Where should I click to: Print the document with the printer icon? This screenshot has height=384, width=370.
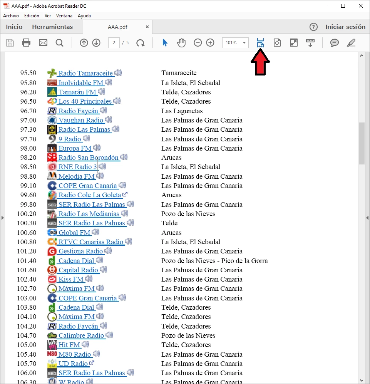26,43
